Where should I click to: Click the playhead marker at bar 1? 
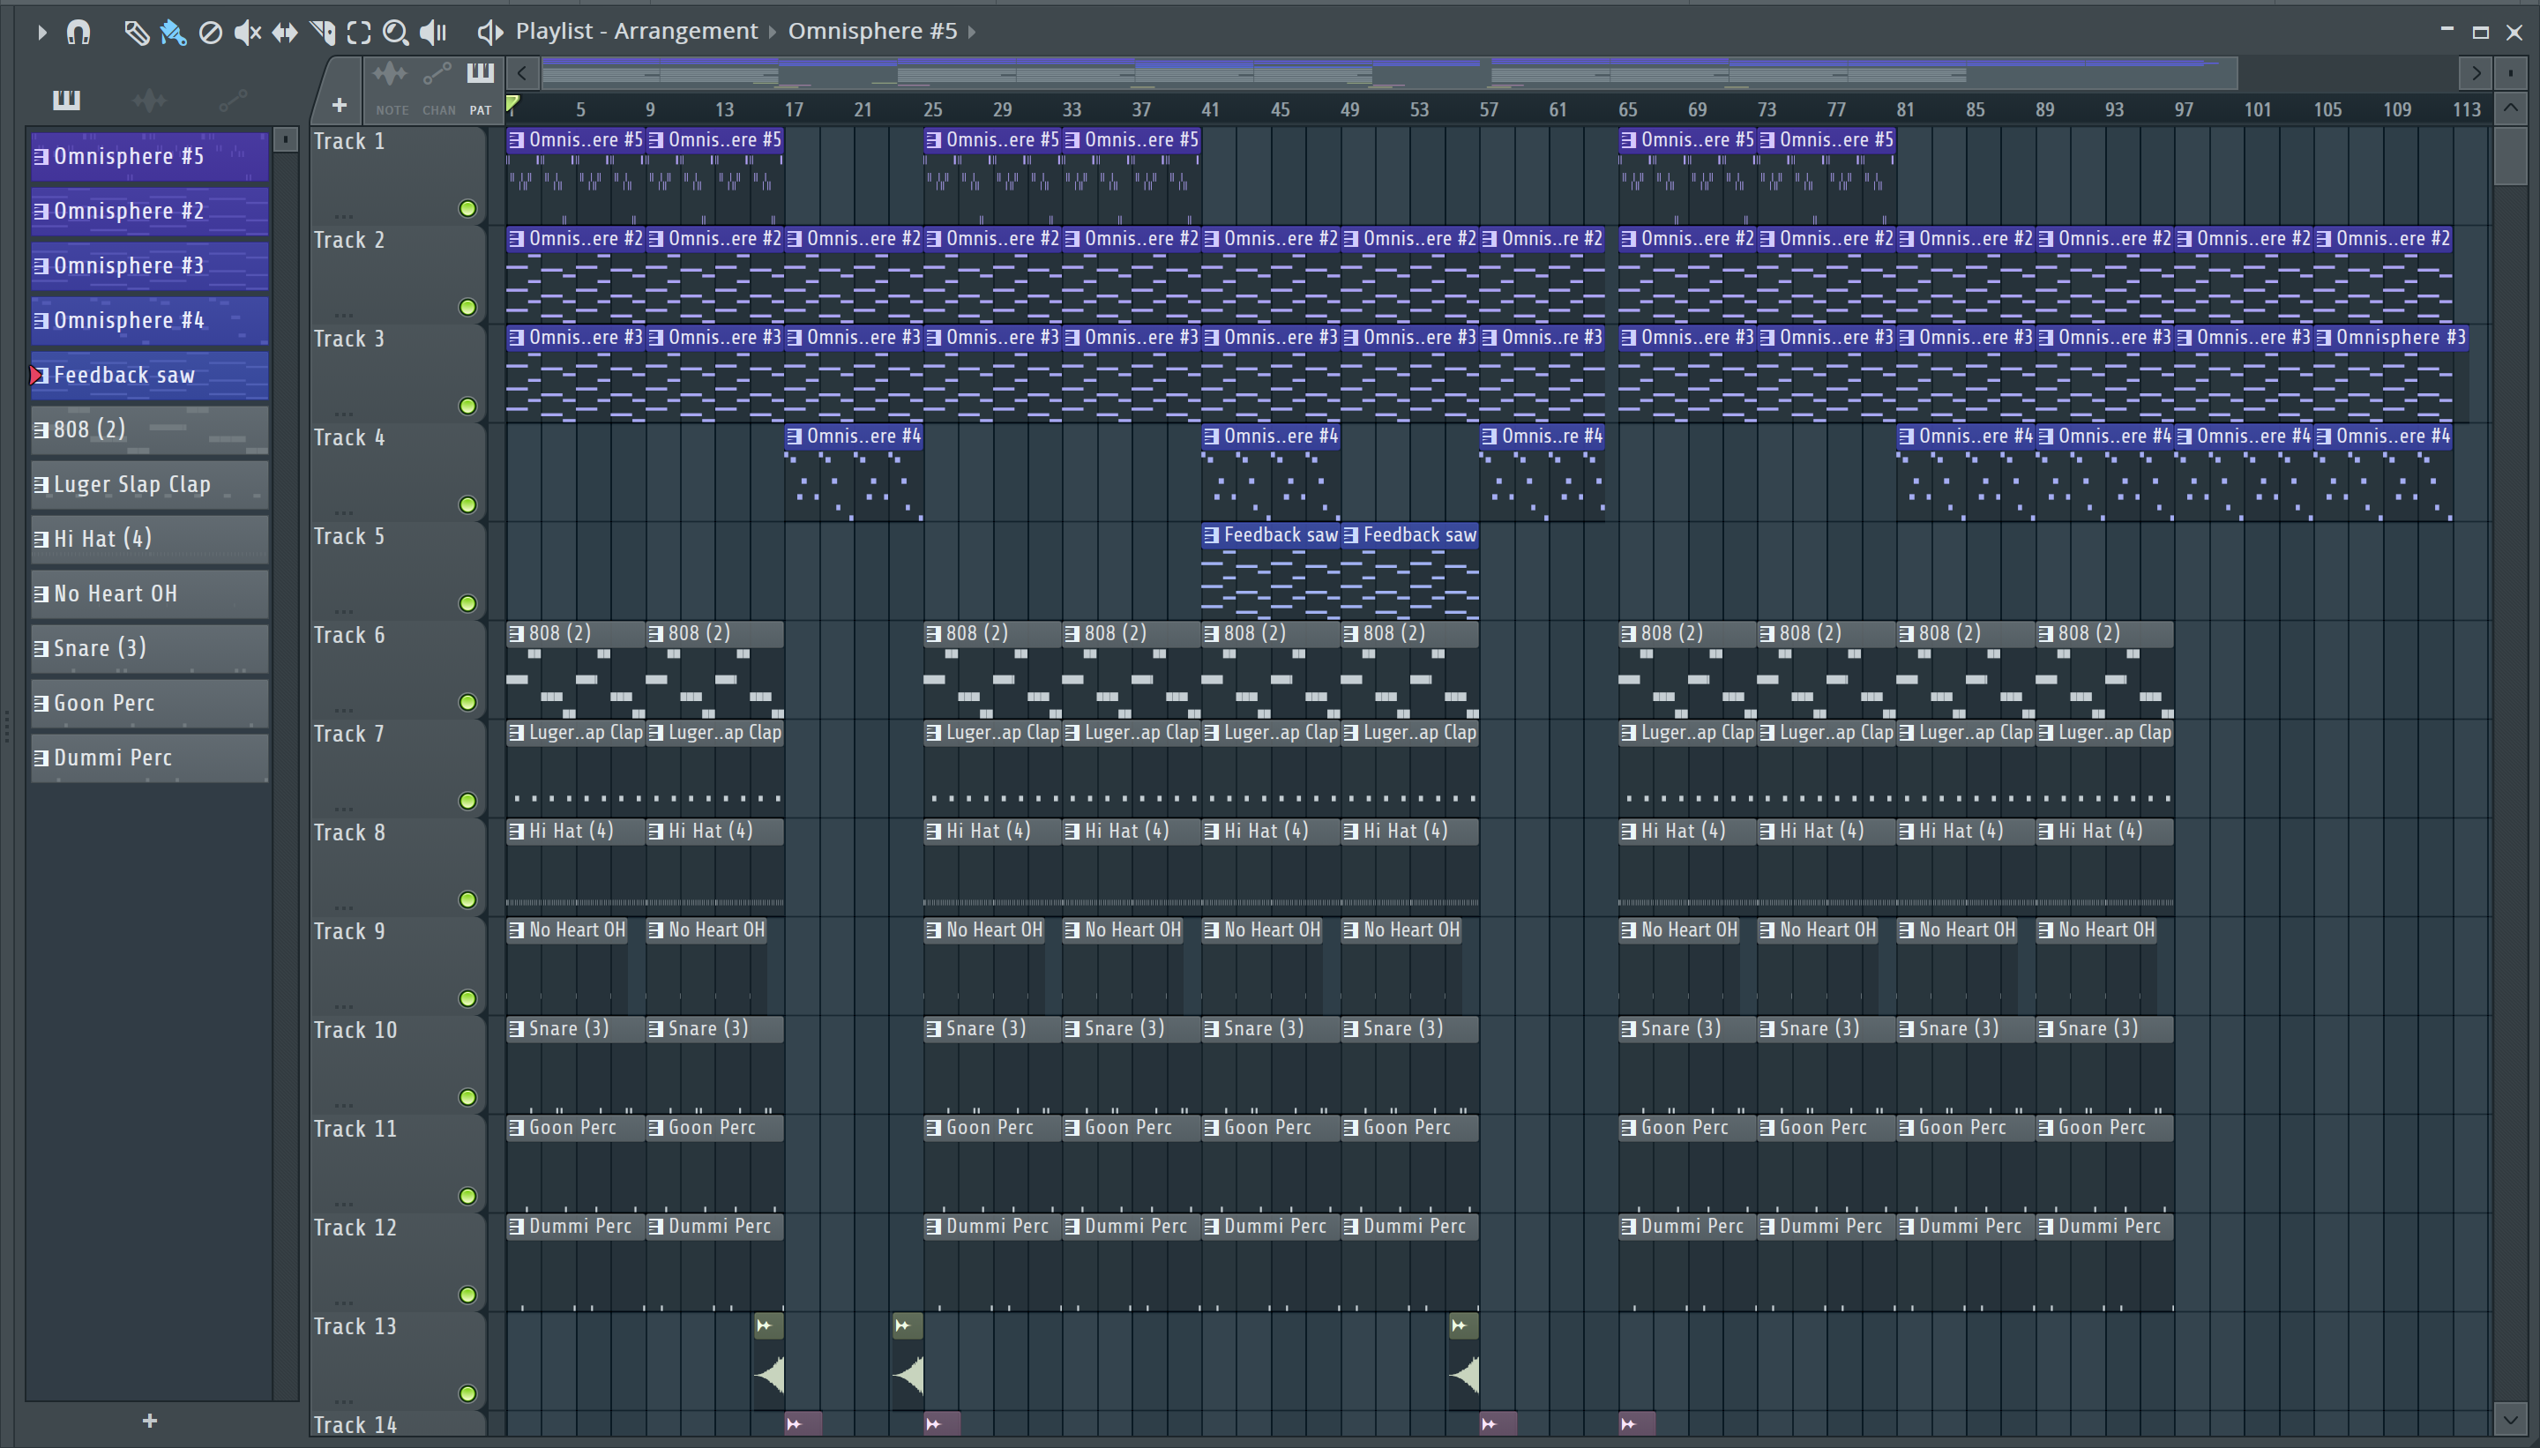pyautogui.click(x=513, y=103)
